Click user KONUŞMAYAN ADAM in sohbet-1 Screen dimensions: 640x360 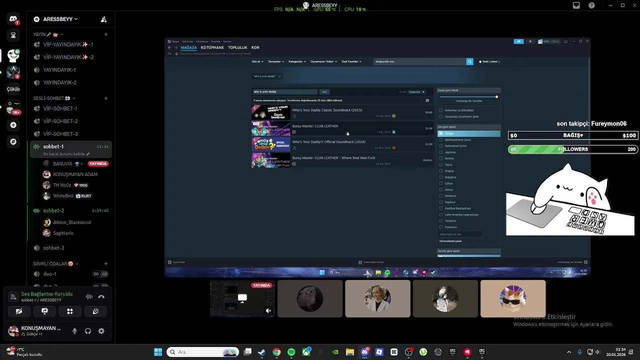pos(75,174)
